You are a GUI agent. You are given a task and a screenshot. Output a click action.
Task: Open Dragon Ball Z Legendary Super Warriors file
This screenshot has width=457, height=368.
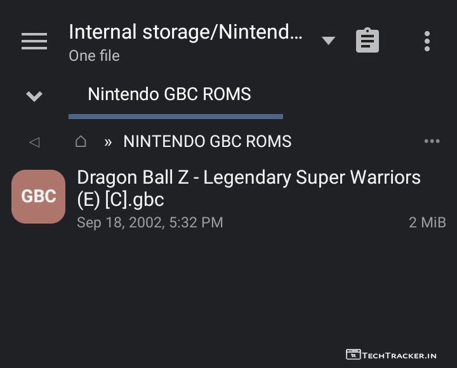[x=248, y=188]
